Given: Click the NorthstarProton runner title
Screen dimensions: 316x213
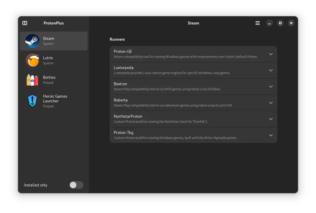Looking at the screenshot, I should [128, 117].
